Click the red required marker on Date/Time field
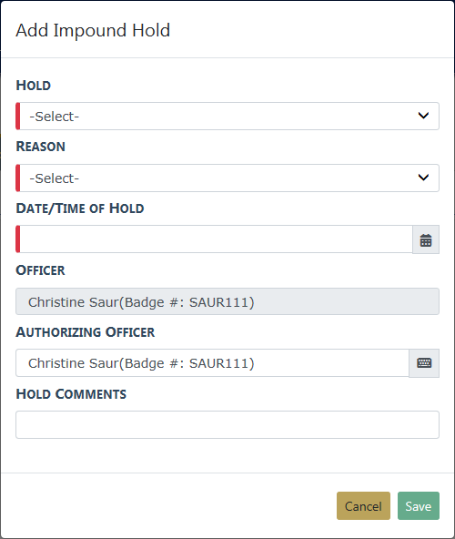Viewport: 455px width, 539px height. tap(18, 239)
